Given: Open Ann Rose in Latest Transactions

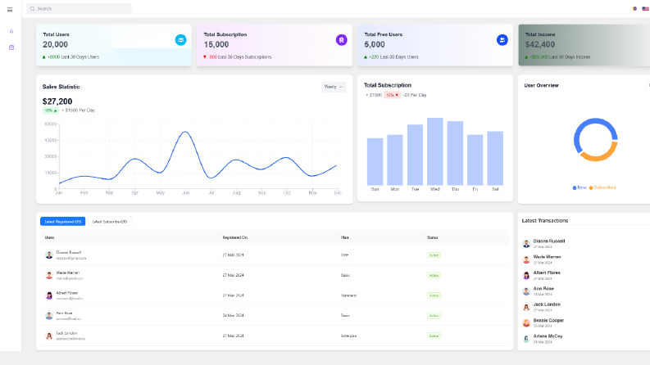Looking at the screenshot, I should coord(543,288).
